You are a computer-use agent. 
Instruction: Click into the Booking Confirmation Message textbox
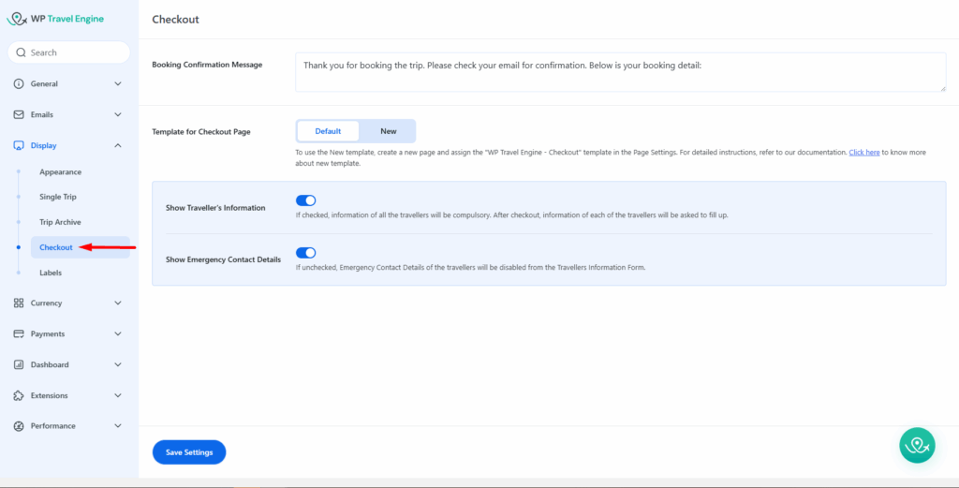click(x=619, y=72)
